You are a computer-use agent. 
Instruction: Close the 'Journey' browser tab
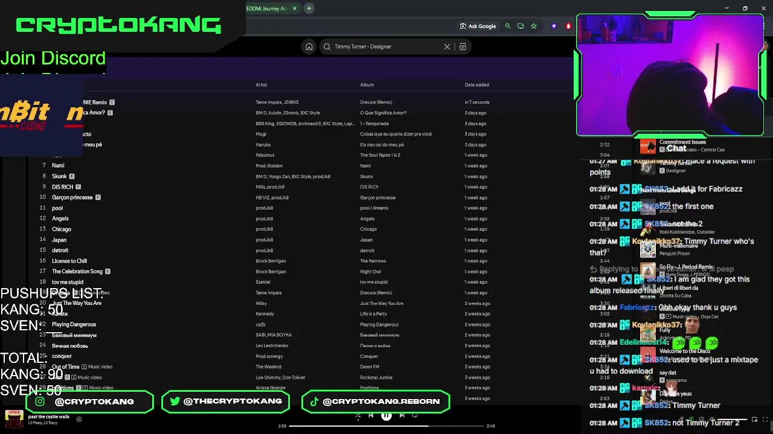(x=295, y=8)
